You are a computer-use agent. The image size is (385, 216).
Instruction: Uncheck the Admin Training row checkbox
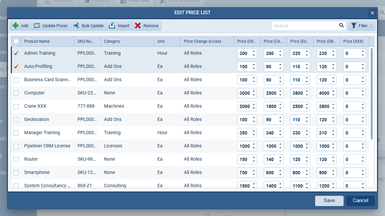click(16, 53)
